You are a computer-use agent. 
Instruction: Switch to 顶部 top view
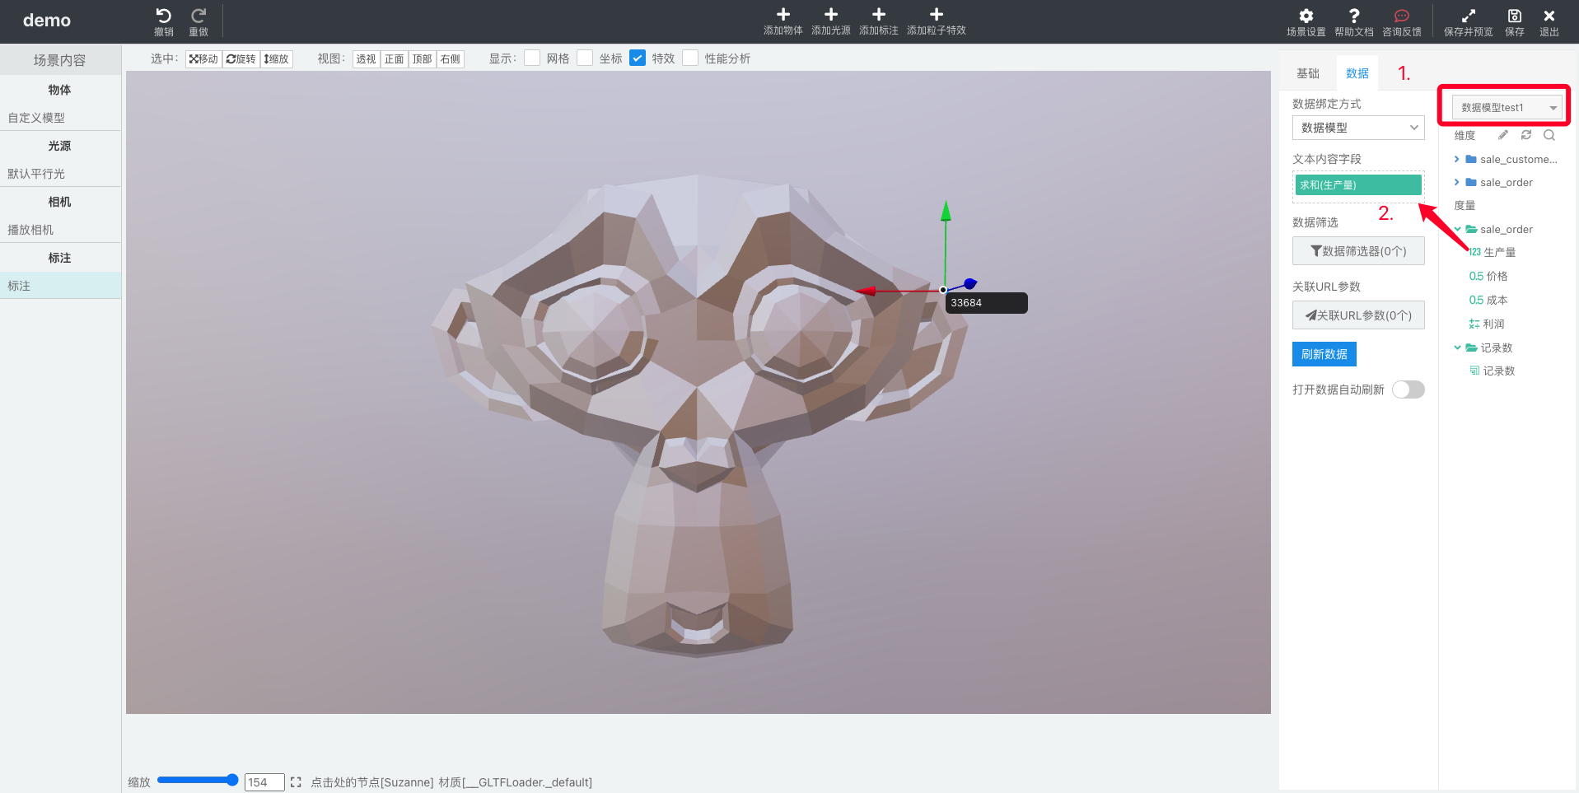[423, 59]
